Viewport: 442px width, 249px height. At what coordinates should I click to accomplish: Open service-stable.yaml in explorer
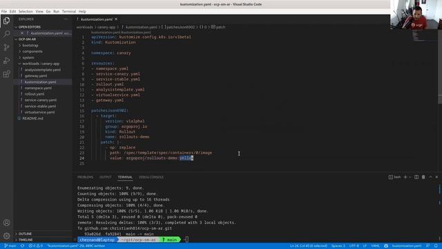[x=40, y=106]
